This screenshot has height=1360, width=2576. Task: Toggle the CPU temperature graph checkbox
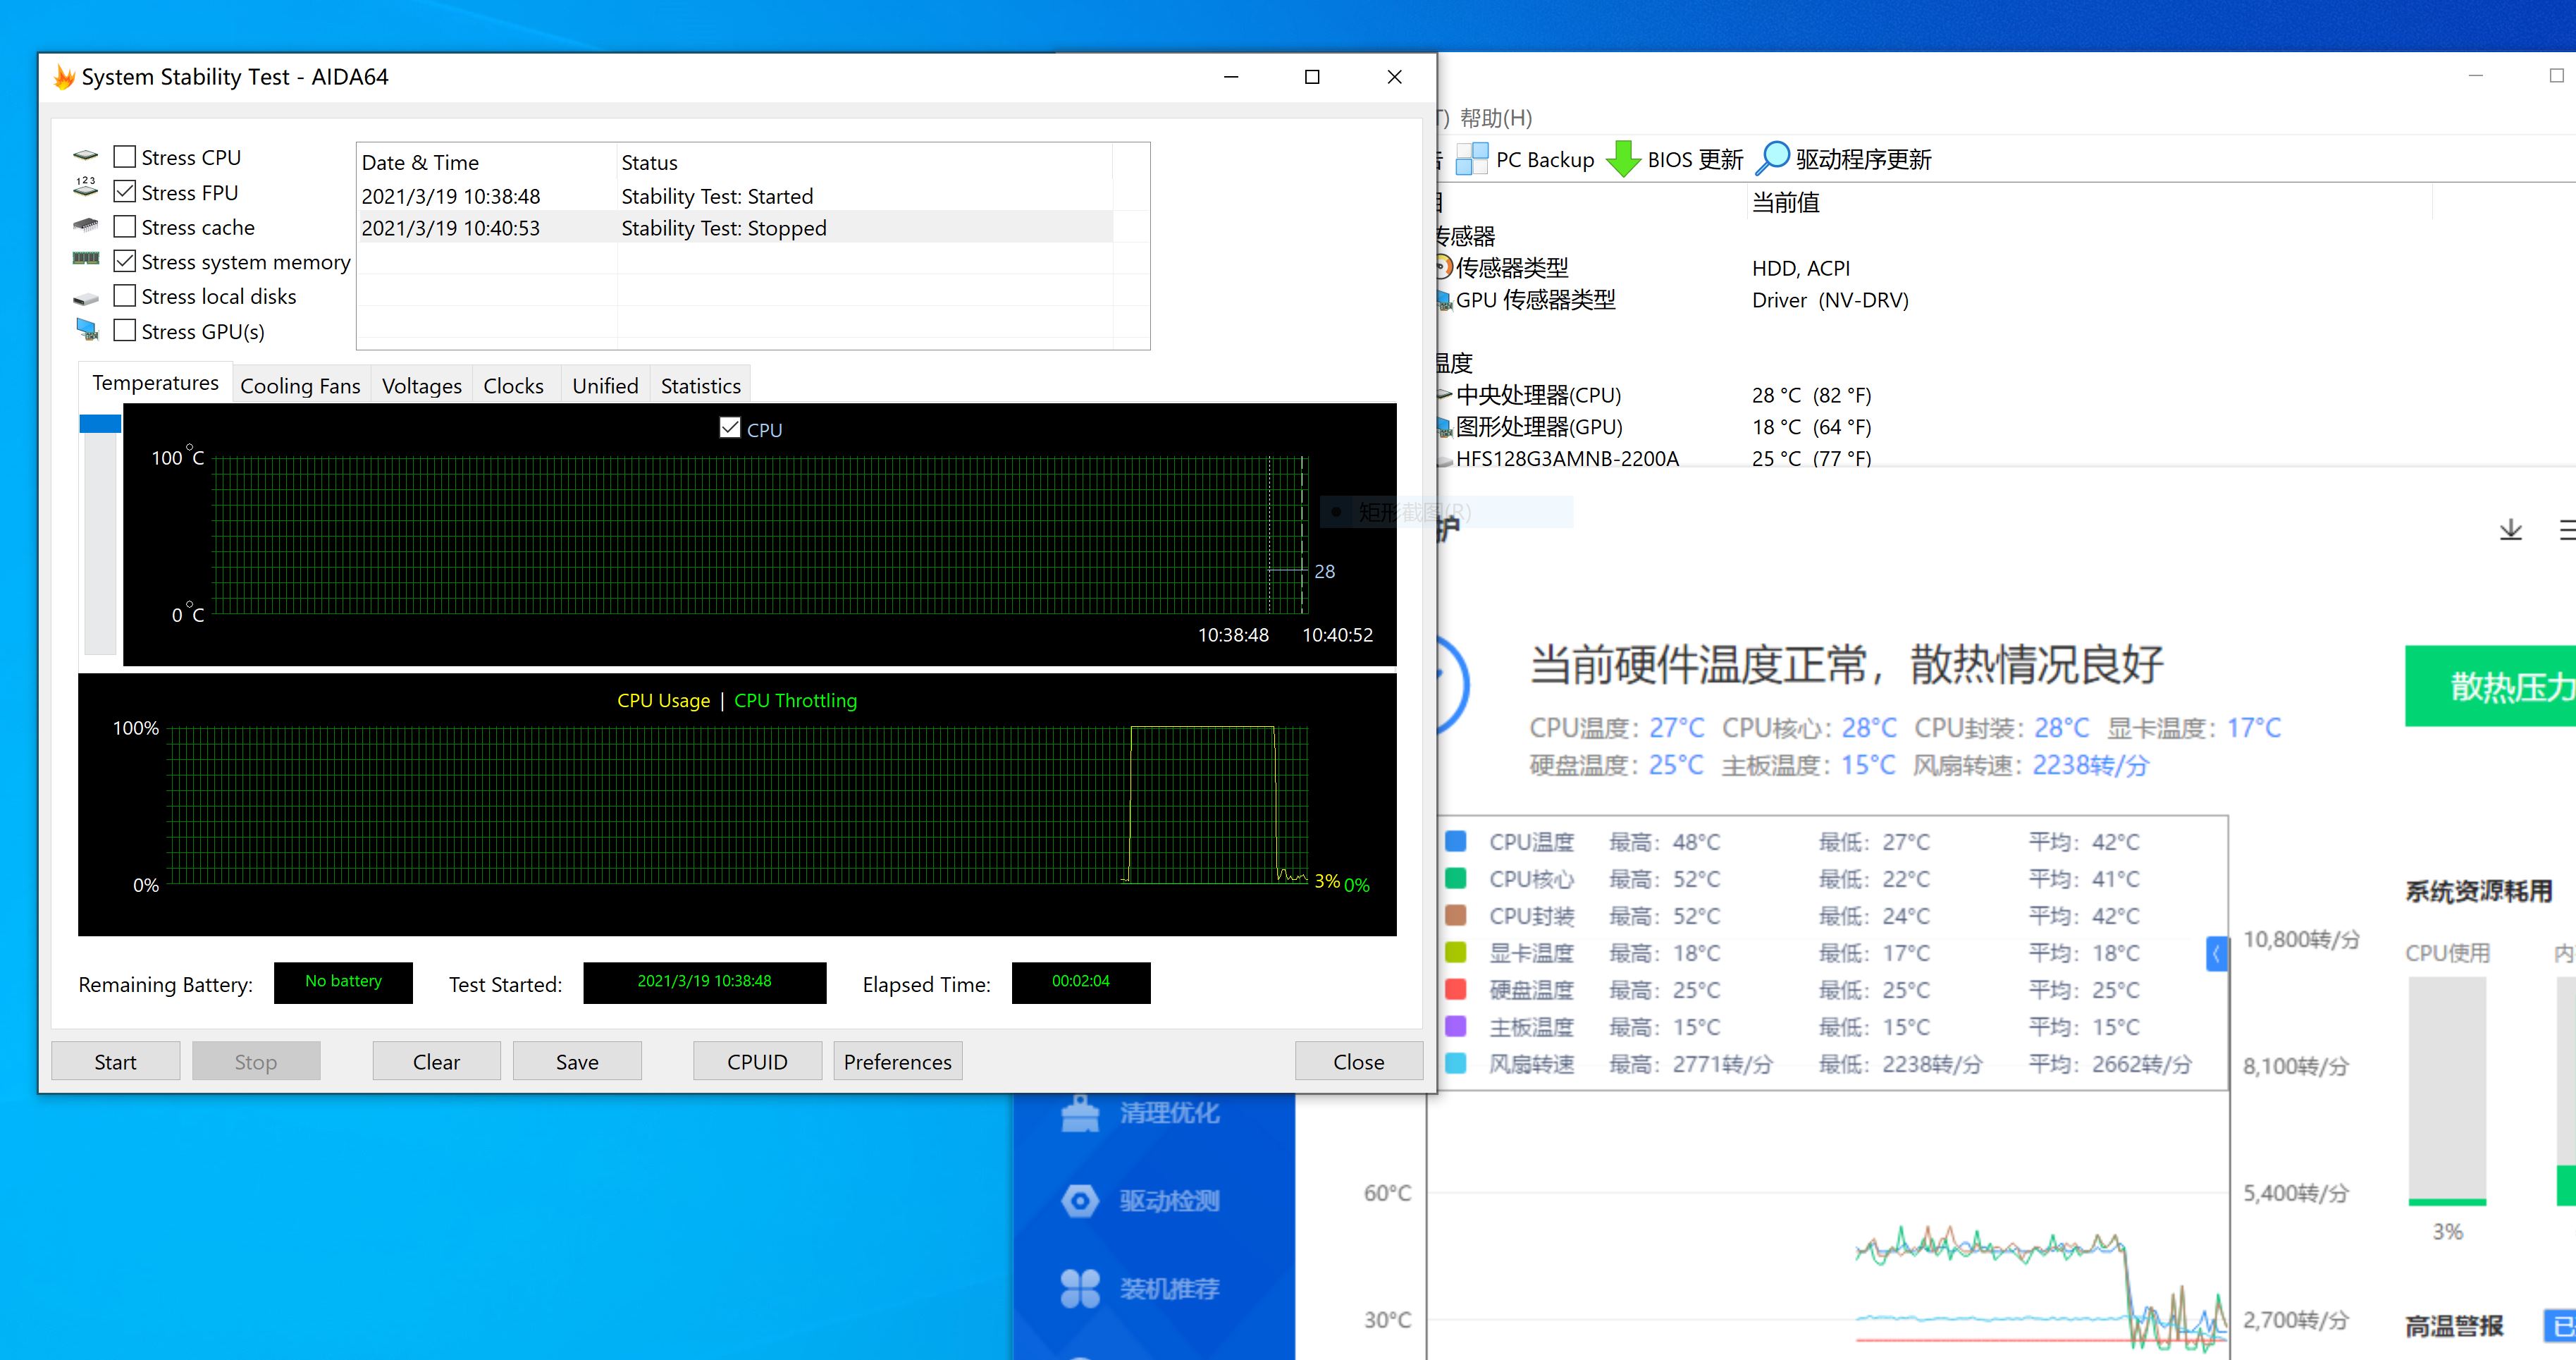(x=730, y=429)
